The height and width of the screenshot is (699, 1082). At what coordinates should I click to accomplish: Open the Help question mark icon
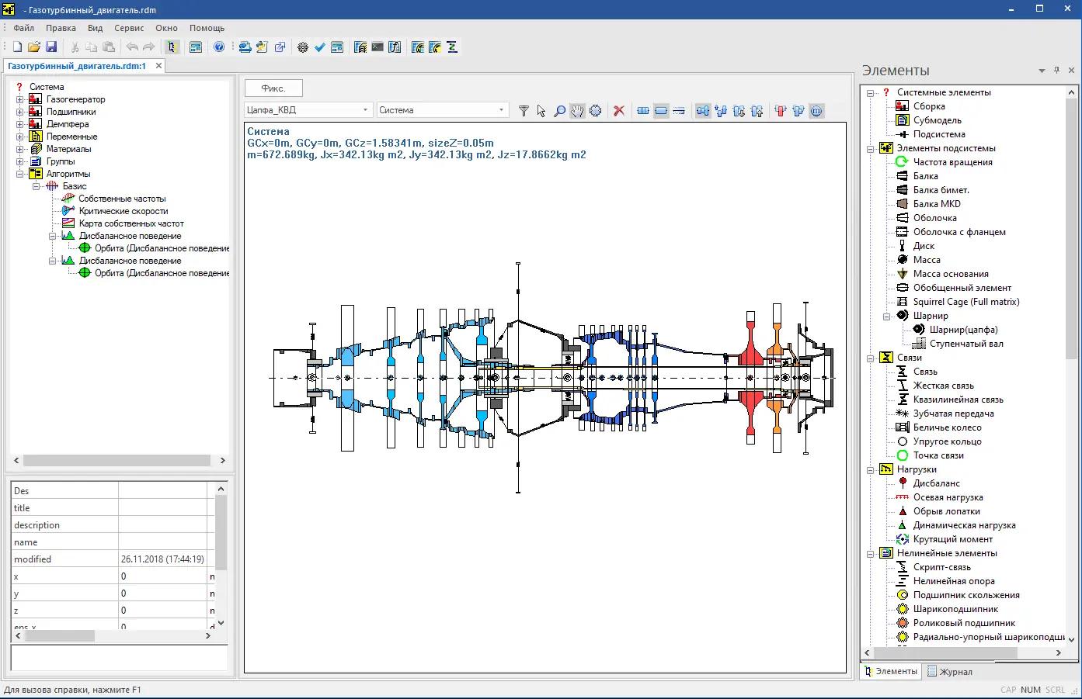coord(219,47)
